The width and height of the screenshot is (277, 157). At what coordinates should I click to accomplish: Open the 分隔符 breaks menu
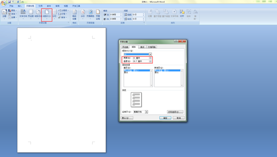(63, 11)
